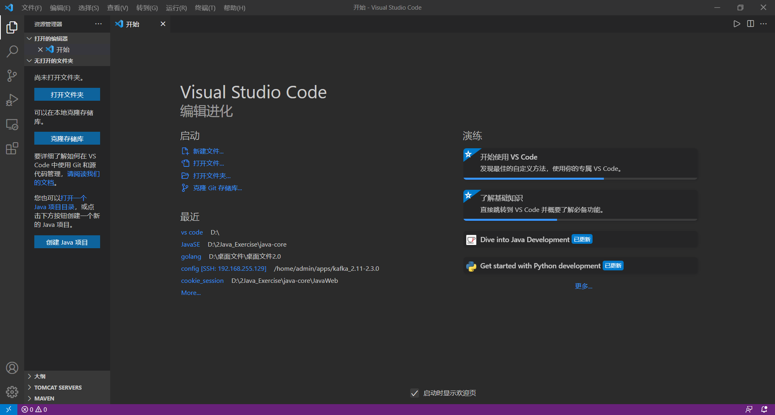Open 开始使用 VS Code walkthrough card
The image size is (775, 415).
click(x=580, y=164)
